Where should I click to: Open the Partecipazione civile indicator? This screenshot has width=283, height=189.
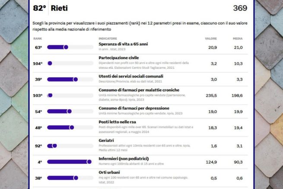[118, 58]
